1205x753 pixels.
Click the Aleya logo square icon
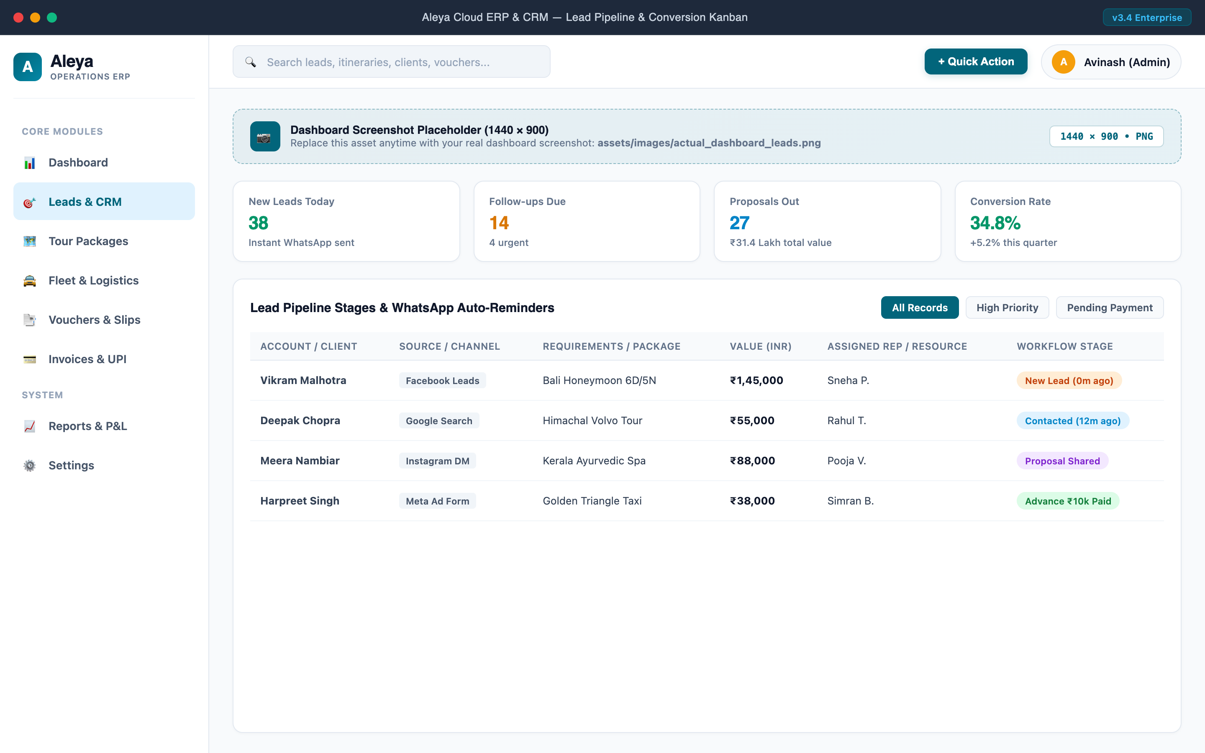click(x=27, y=67)
